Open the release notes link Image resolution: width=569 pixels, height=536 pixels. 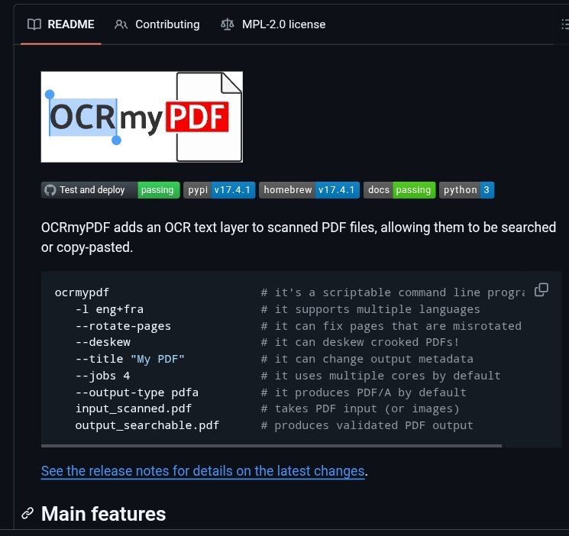pos(203,470)
